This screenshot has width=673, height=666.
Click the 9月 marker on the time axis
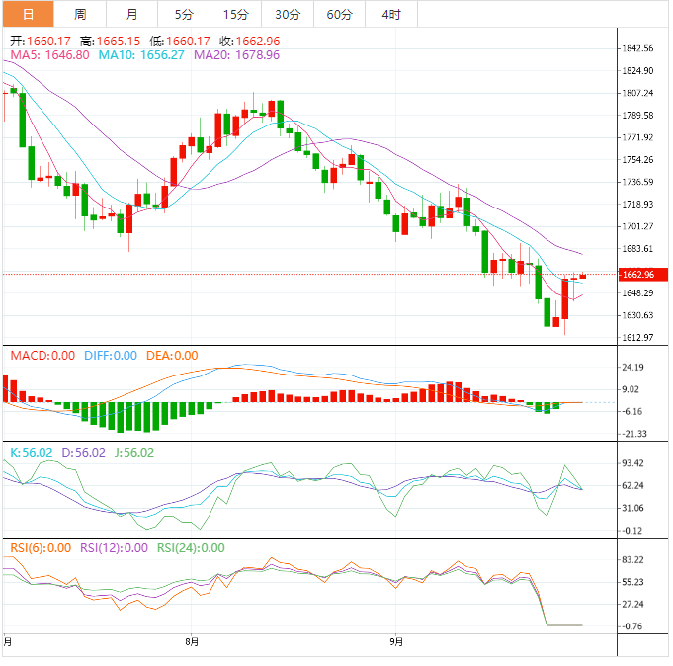click(x=397, y=642)
